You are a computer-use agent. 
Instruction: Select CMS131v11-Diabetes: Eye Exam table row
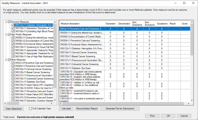point(125,68)
